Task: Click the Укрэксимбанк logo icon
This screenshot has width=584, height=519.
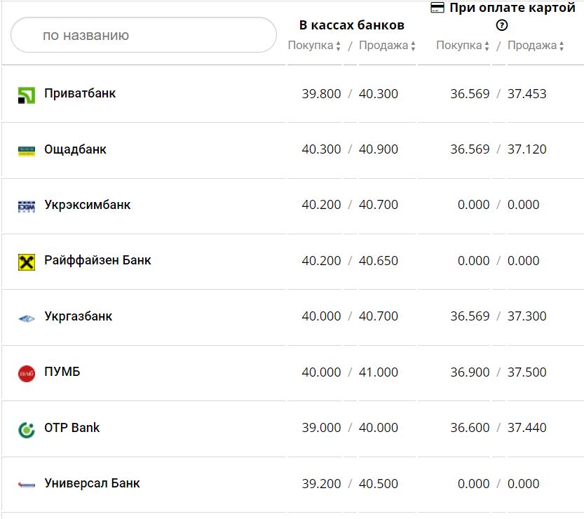Action: pyautogui.click(x=27, y=206)
